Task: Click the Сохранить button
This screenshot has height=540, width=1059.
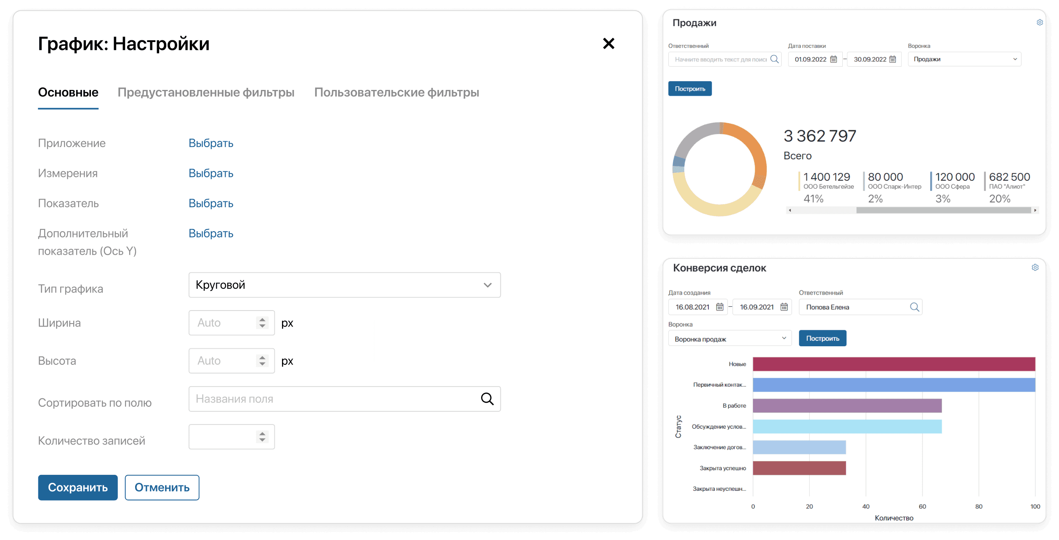Action: coord(78,487)
